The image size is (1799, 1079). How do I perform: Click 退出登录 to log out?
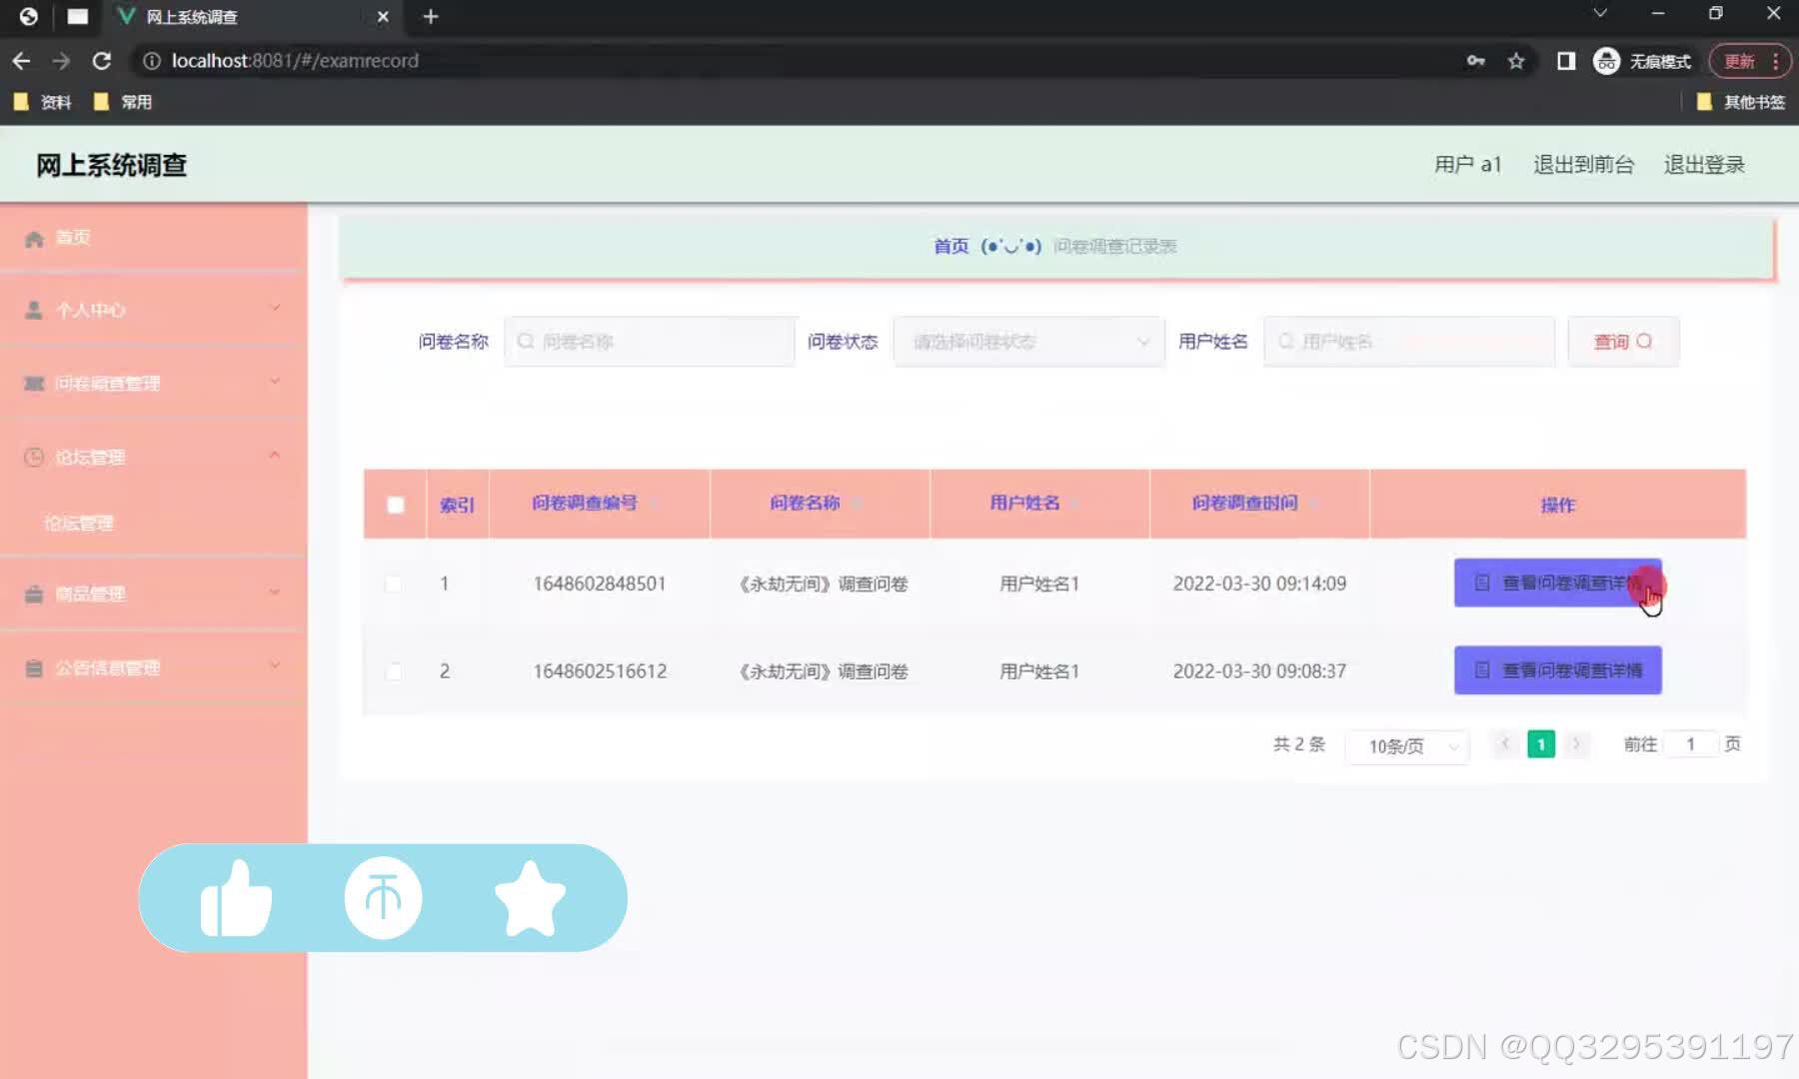(1704, 165)
